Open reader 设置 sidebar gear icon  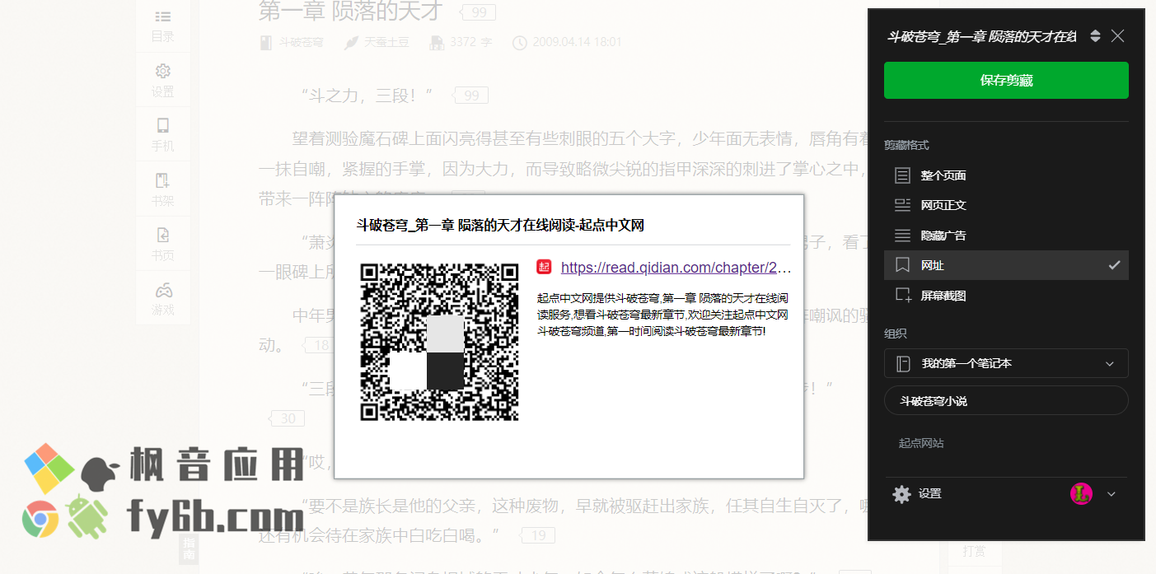click(x=162, y=80)
